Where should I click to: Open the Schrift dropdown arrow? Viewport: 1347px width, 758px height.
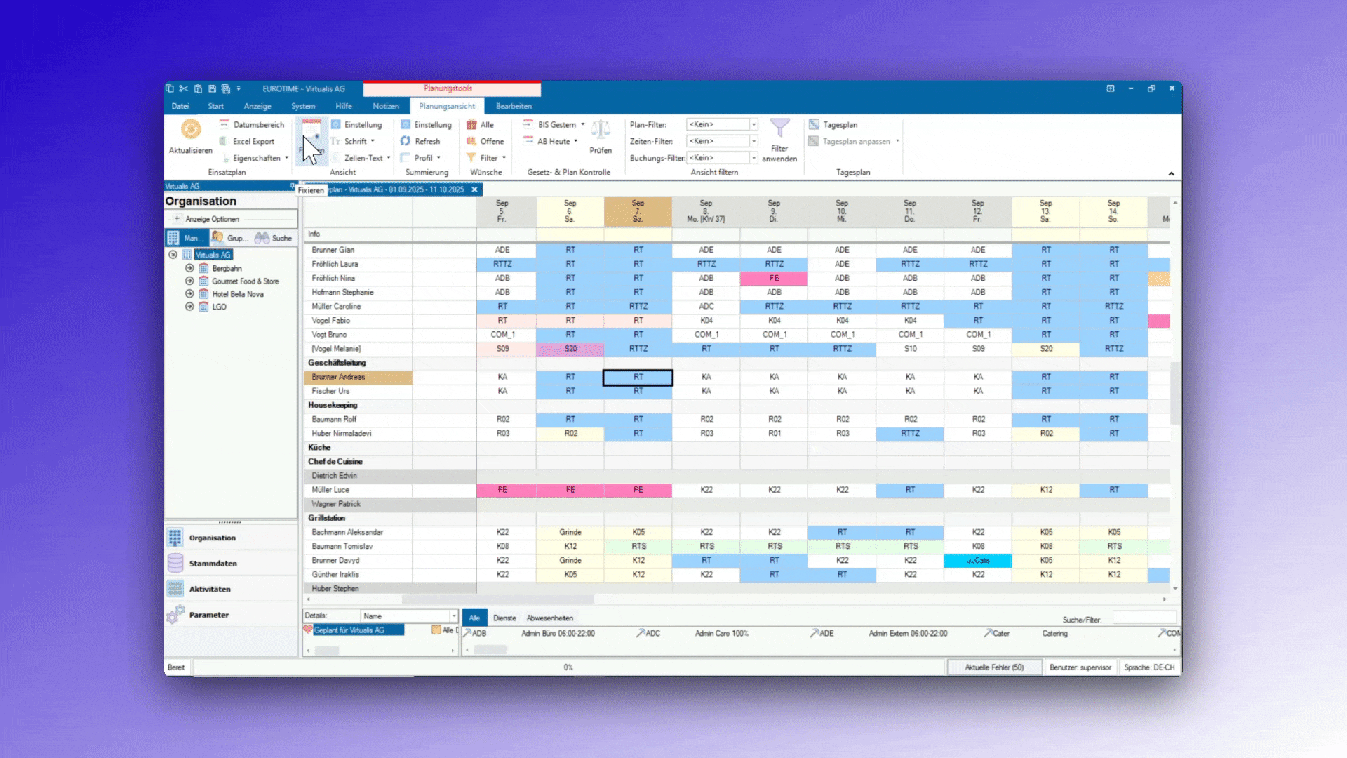(x=373, y=141)
